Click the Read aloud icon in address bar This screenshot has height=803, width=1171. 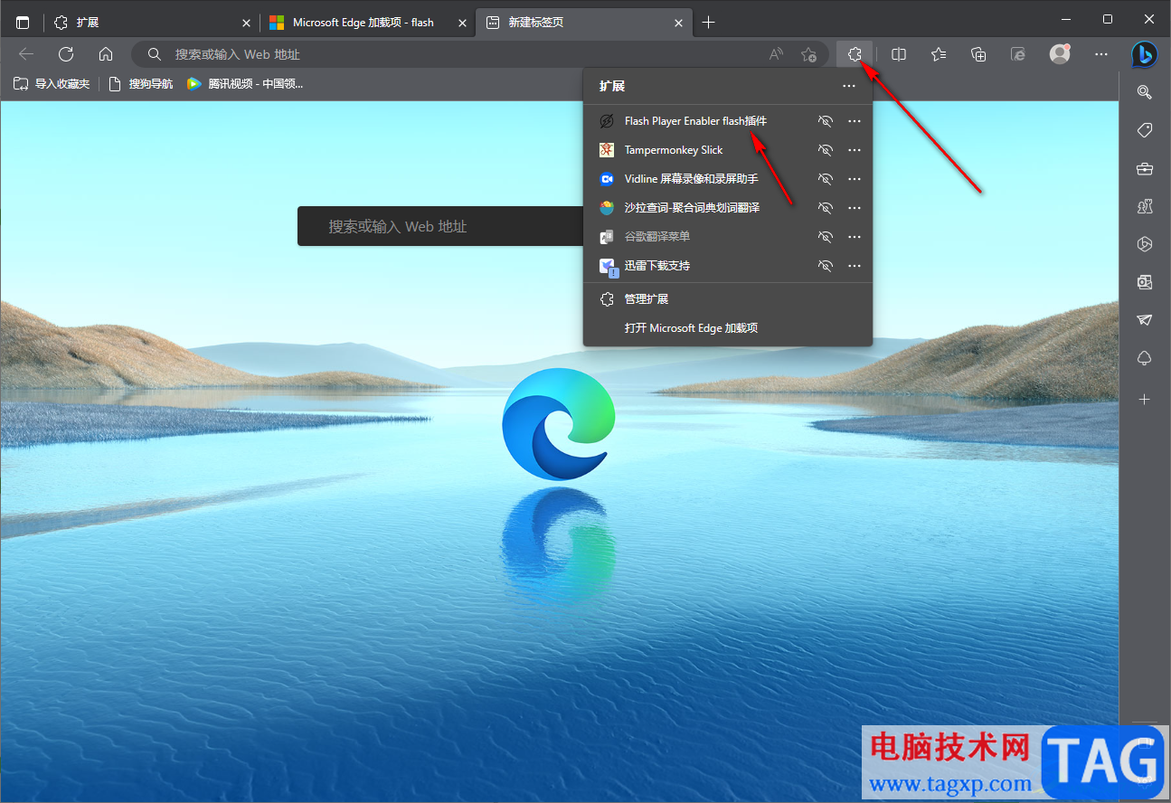pyautogui.click(x=776, y=54)
